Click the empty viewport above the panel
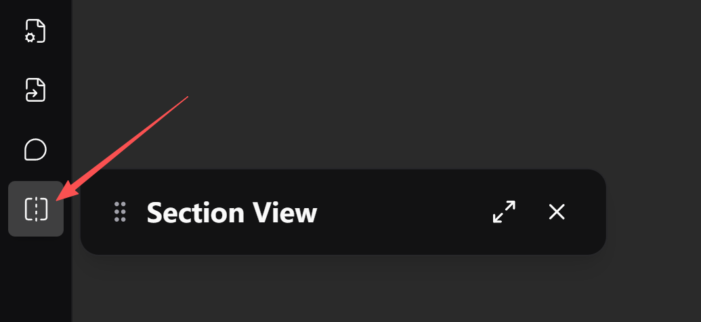 point(379,81)
